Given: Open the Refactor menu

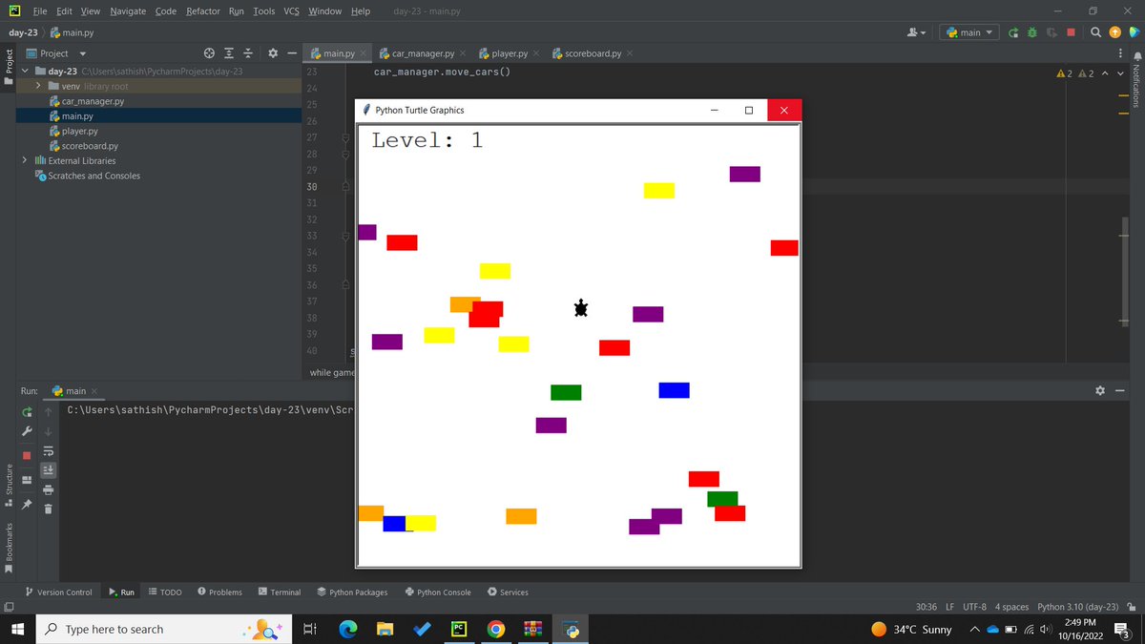Looking at the screenshot, I should (x=202, y=10).
